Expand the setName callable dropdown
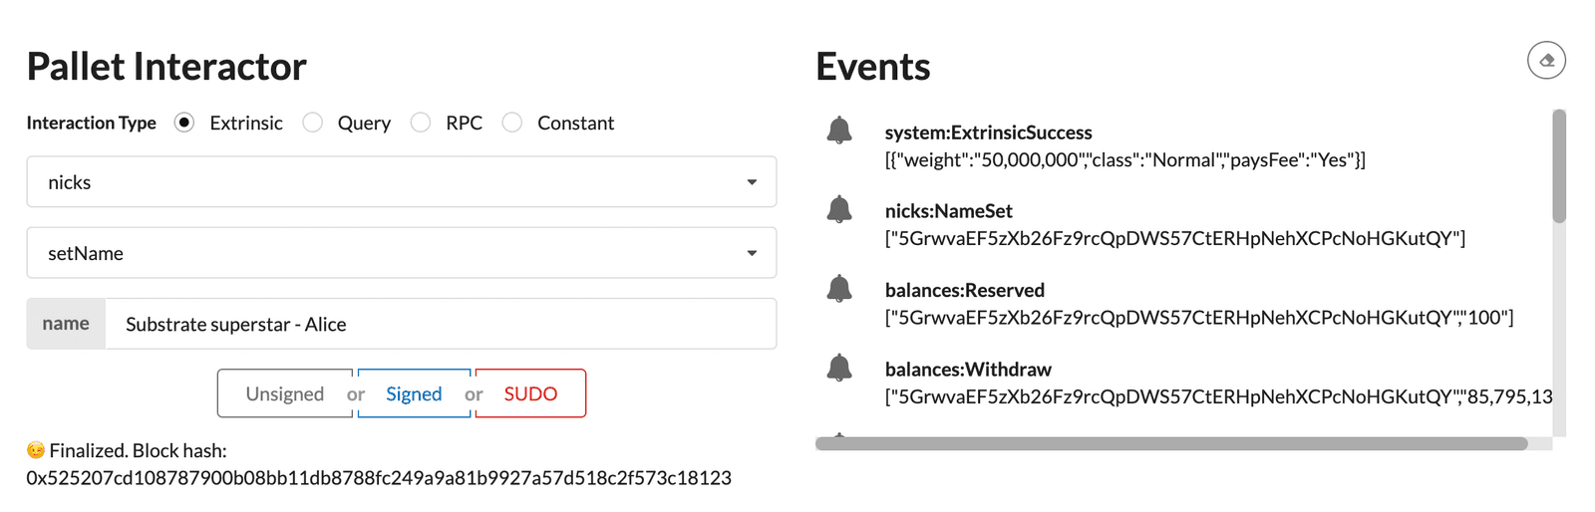This screenshot has width=1595, height=512. click(401, 253)
